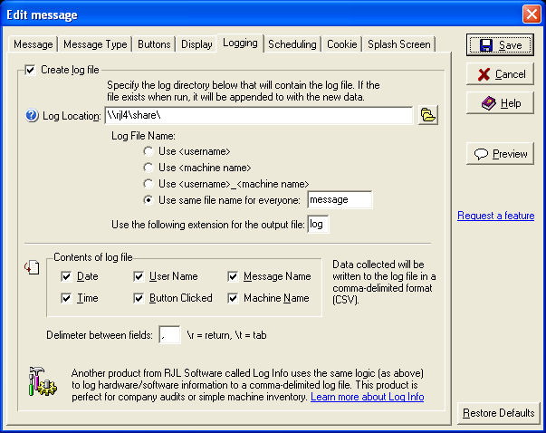Open the Splash Screen tab
Image resolution: width=546 pixels, height=433 pixels.
point(399,44)
